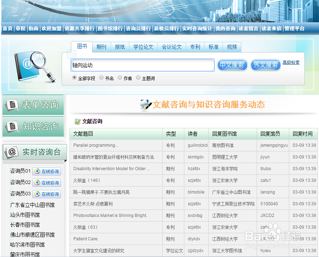Click the pen icon beside 文献咨询与知识咨询服务动态

point(146,105)
